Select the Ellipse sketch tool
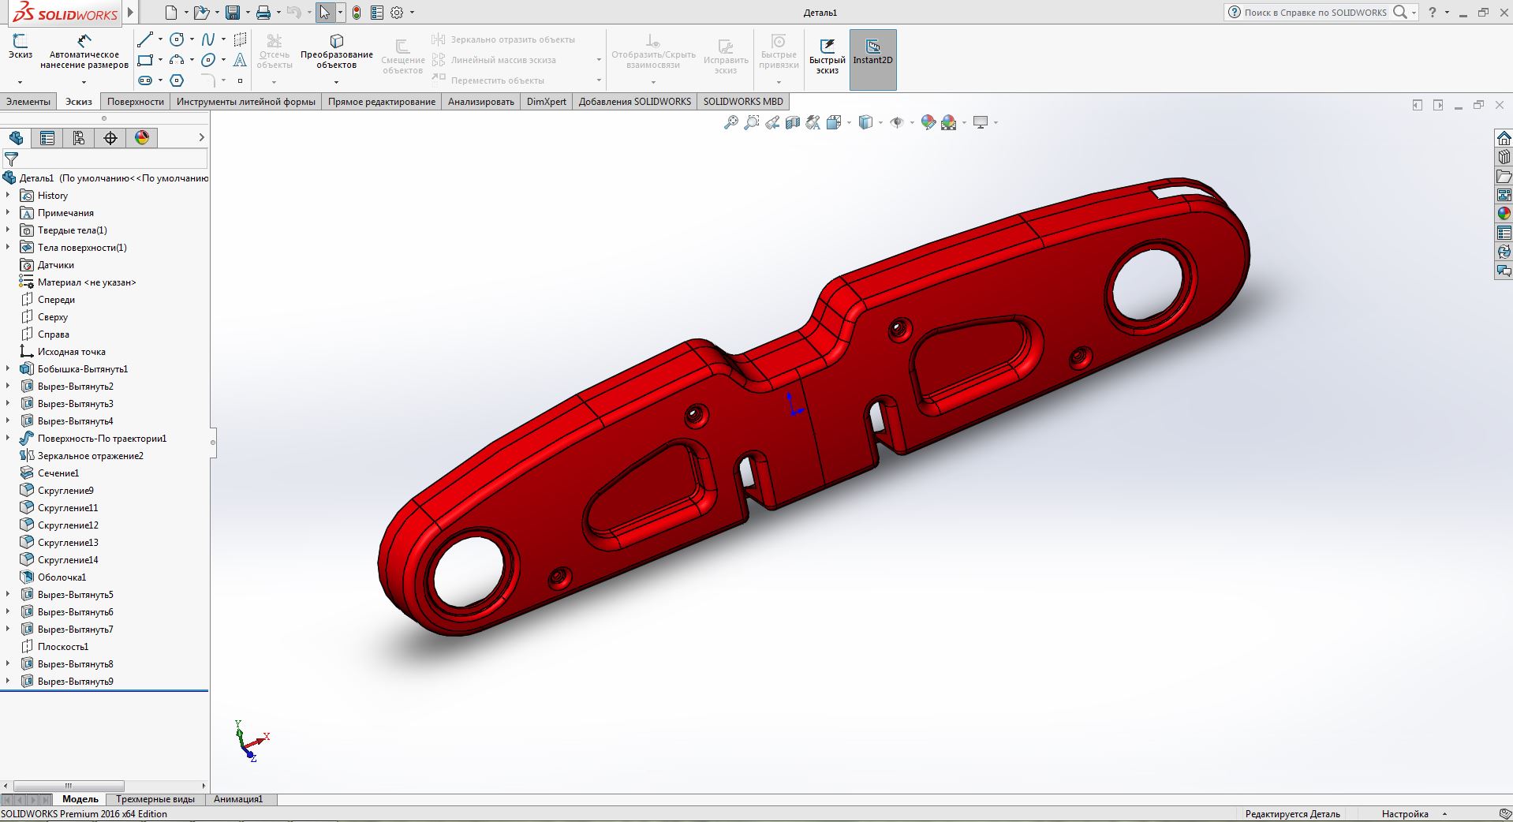 (208, 60)
